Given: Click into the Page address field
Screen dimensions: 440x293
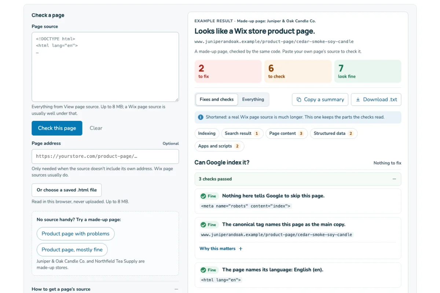Looking at the screenshot, I should pyautogui.click(x=105, y=156).
